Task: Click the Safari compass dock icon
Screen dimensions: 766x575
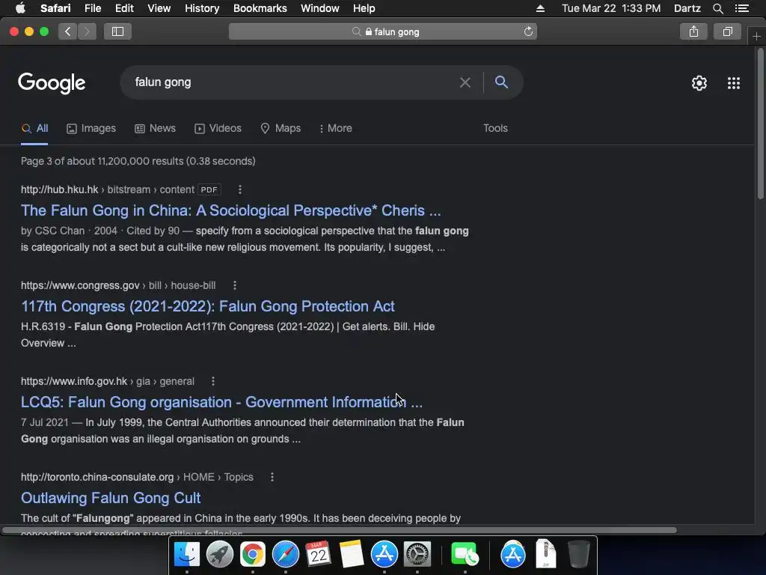Action: 285,555
